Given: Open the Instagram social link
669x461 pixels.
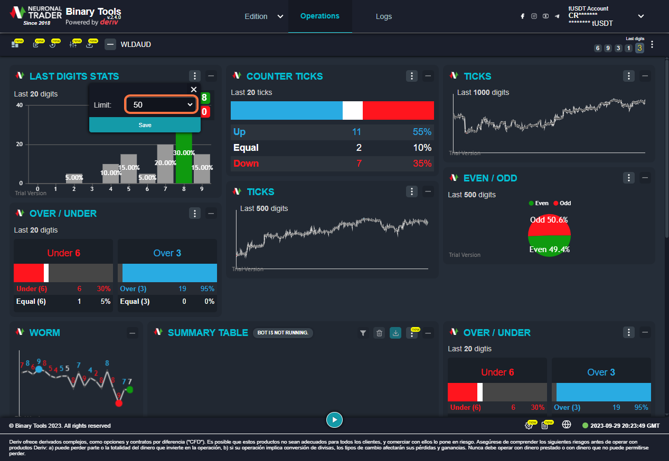Looking at the screenshot, I should [534, 16].
